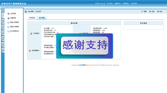The image size is (167, 93).
Task: Click the 安信多用户商城管理系统 title
Action: pyautogui.click(x=14, y=4)
